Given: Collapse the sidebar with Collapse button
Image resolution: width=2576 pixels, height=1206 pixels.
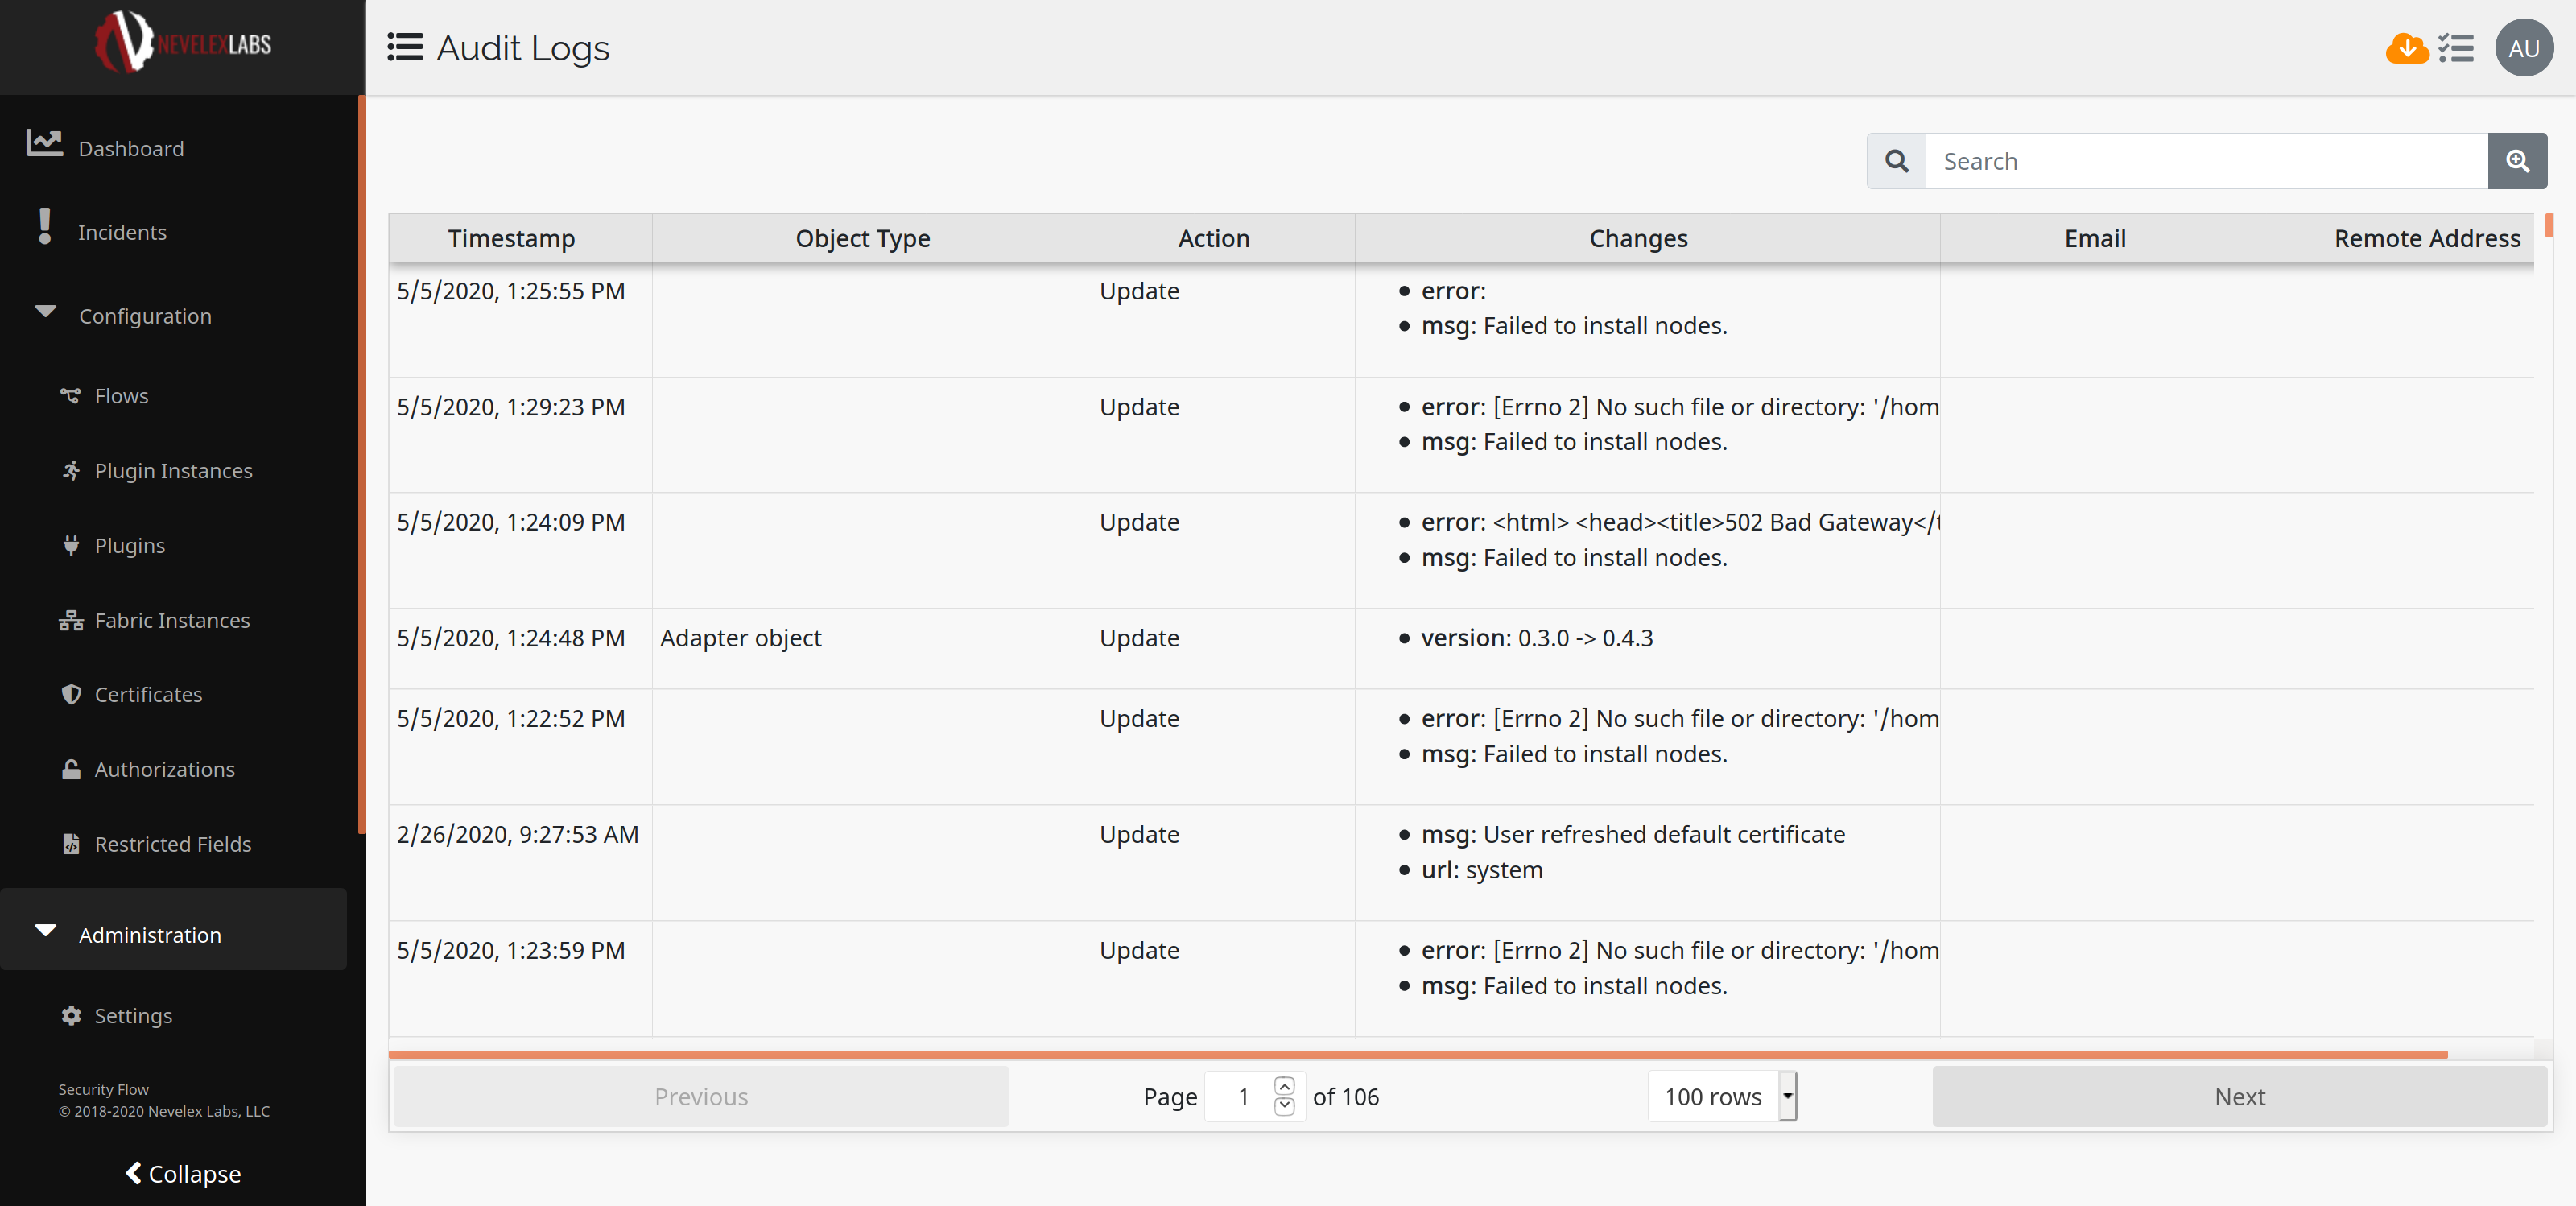Looking at the screenshot, I should point(183,1174).
